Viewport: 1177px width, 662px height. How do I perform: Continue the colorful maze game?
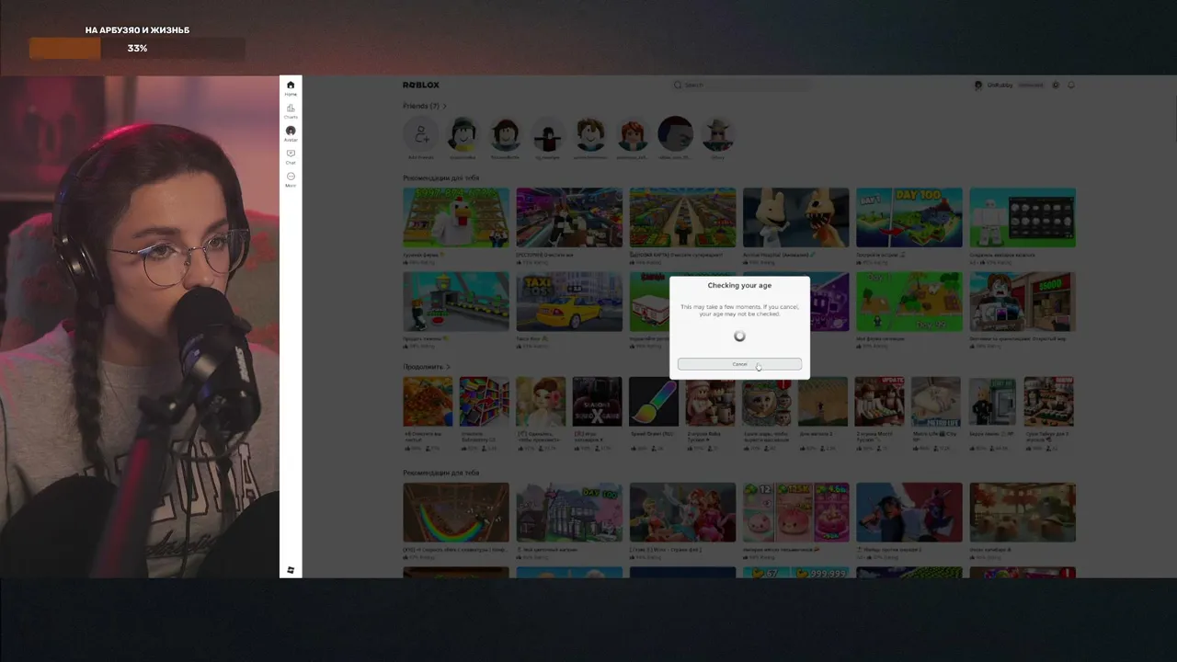click(x=485, y=402)
